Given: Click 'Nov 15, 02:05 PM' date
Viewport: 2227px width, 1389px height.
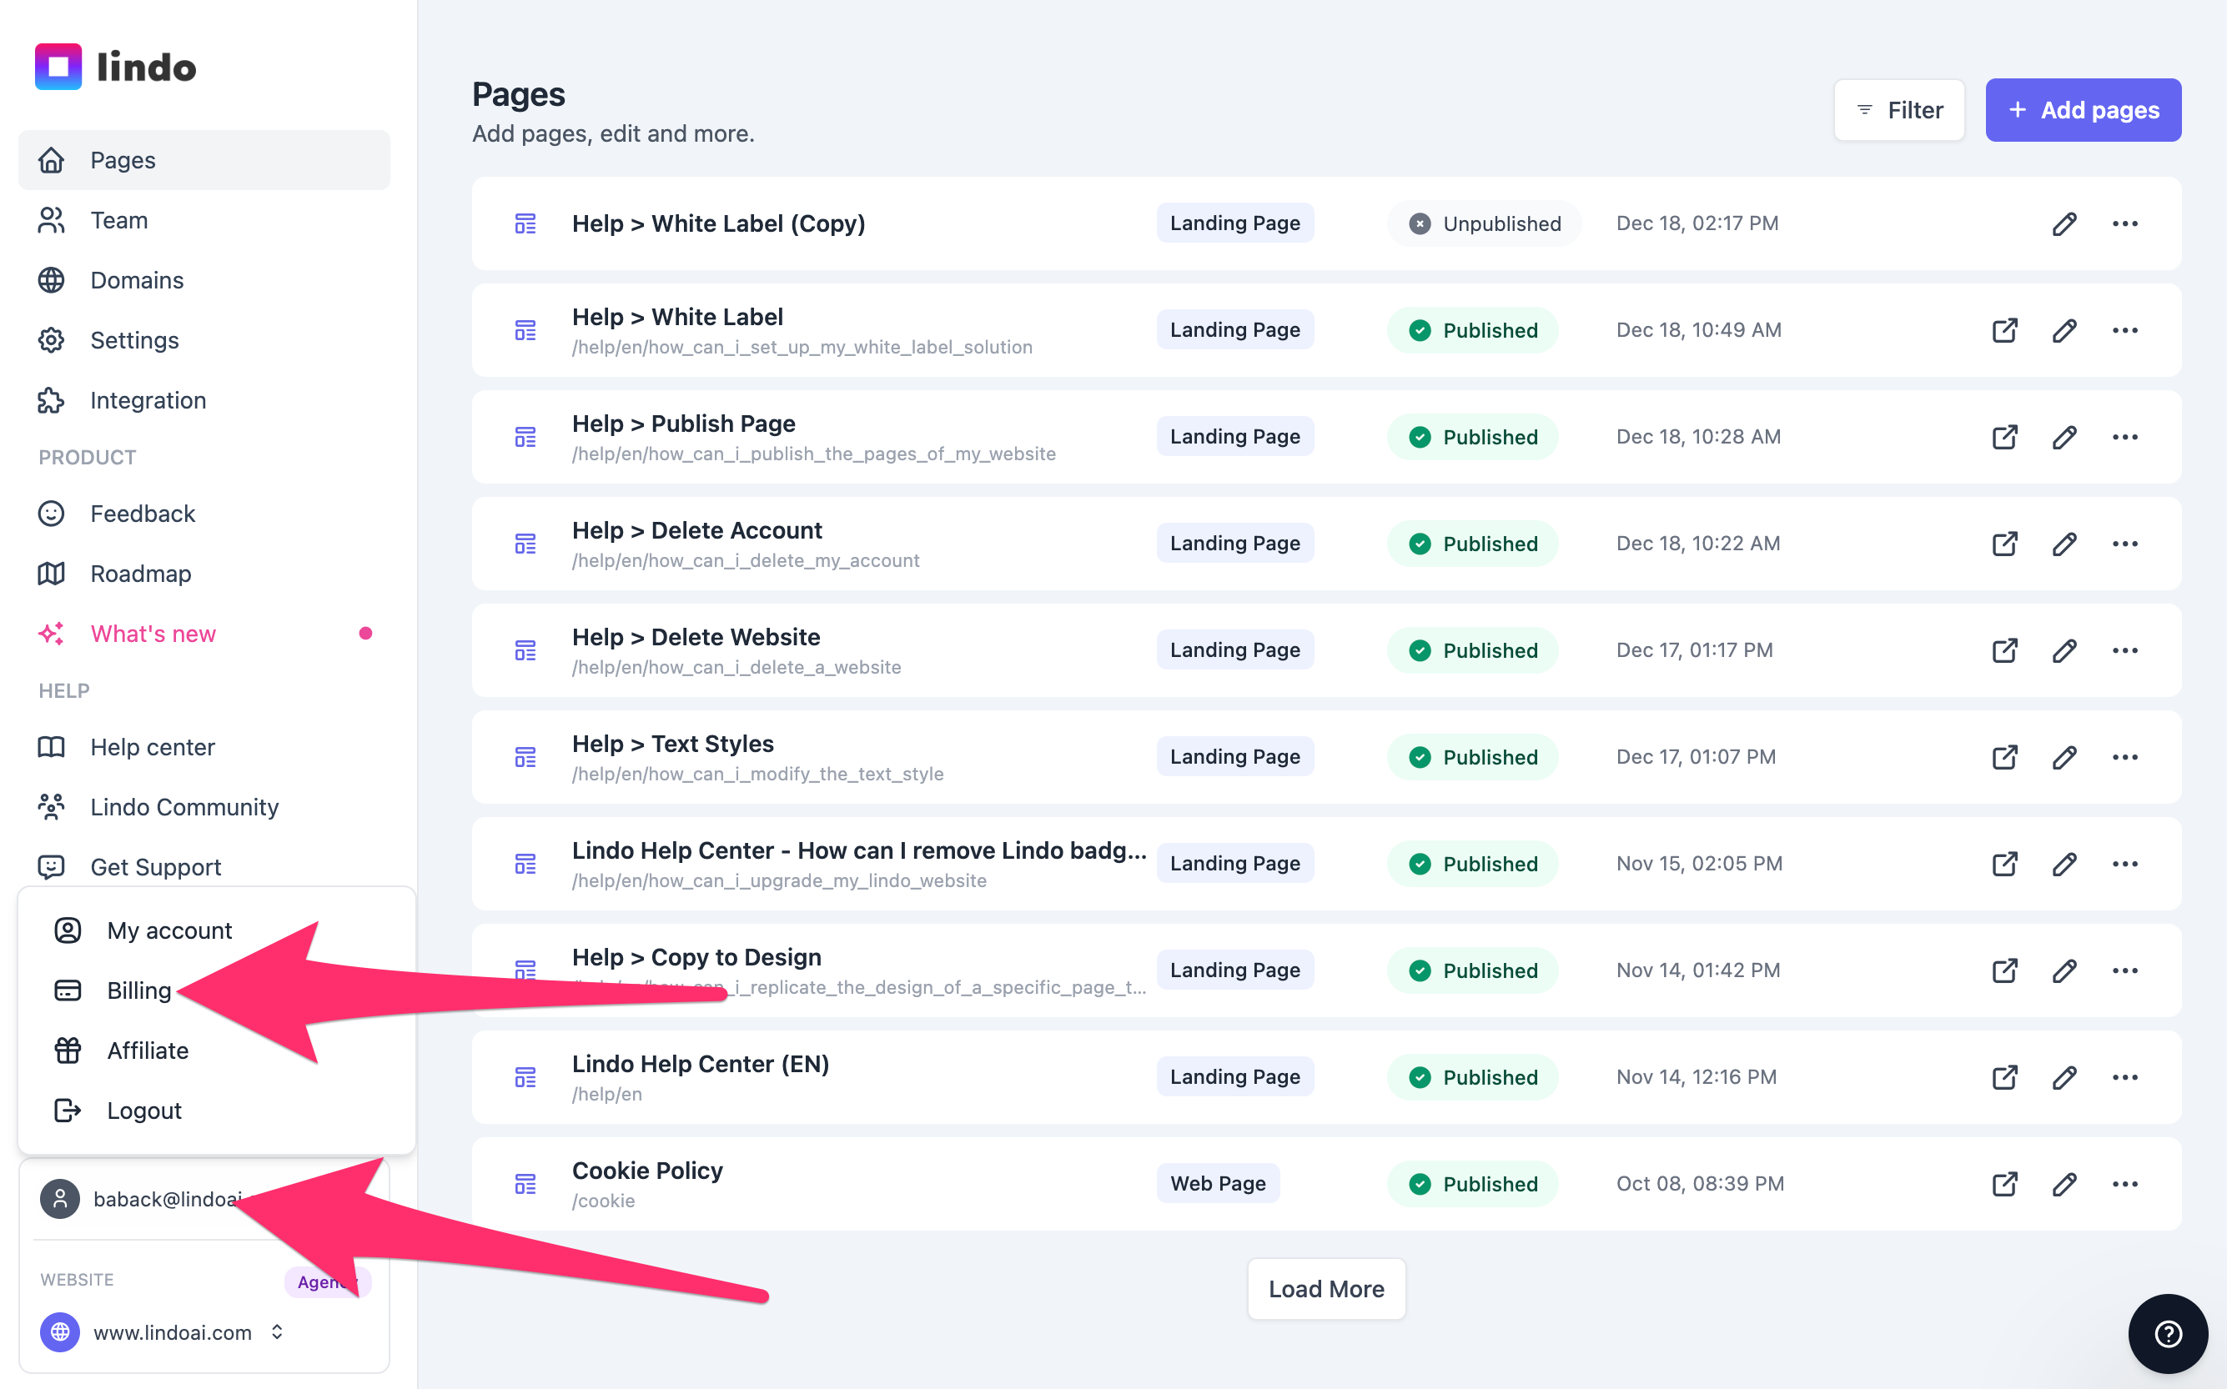Looking at the screenshot, I should coord(1699,863).
